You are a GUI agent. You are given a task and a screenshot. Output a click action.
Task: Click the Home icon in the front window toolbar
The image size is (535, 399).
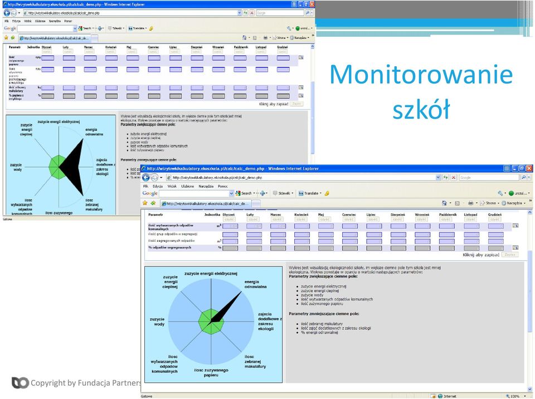click(444, 203)
